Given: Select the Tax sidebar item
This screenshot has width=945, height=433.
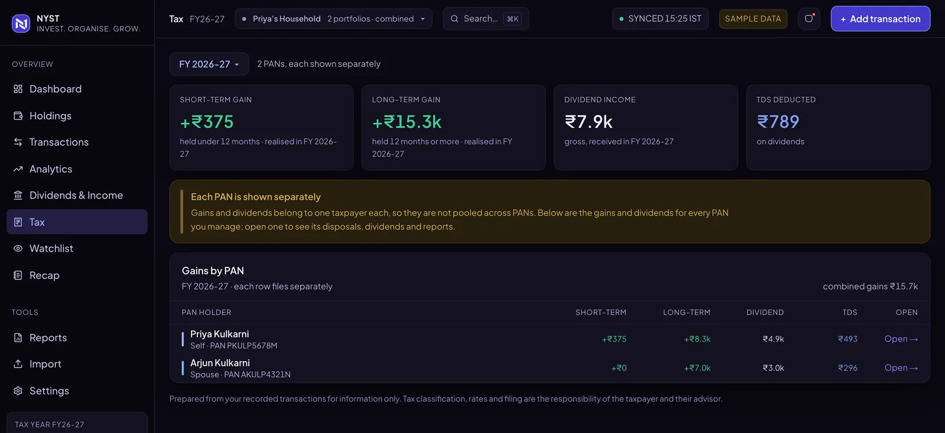Looking at the screenshot, I should [x=77, y=222].
